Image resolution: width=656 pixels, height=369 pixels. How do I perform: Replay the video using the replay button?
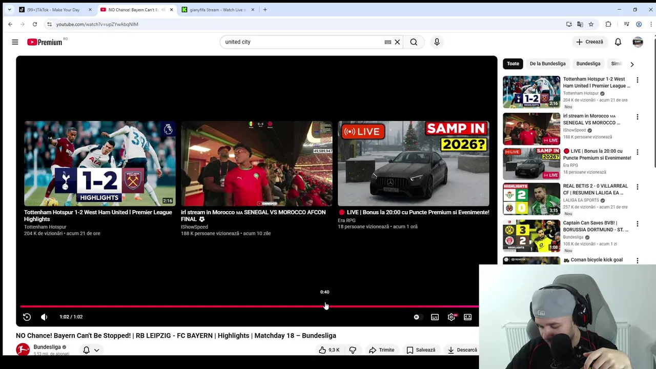click(x=27, y=317)
